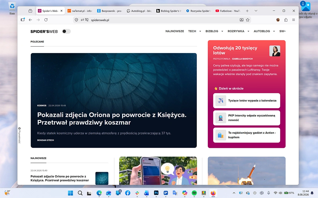Open the notification bell in the system tray
The height and width of the screenshot is (198, 318).
[x=312, y=193]
